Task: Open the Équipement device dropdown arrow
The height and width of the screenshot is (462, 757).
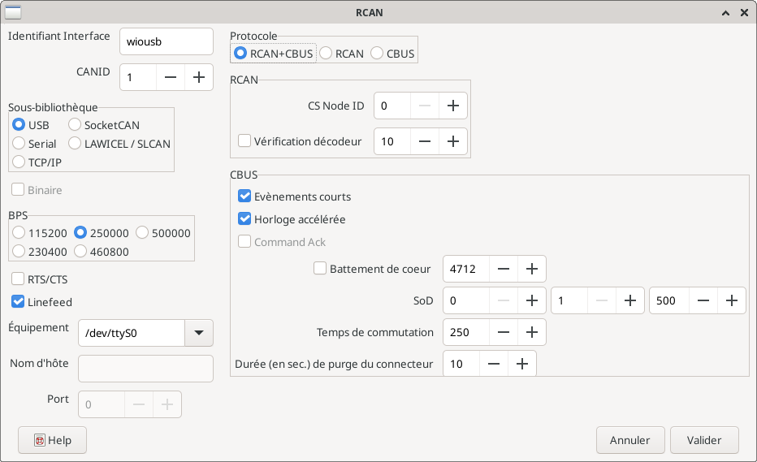Action: pyautogui.click(x=199, y=332)
